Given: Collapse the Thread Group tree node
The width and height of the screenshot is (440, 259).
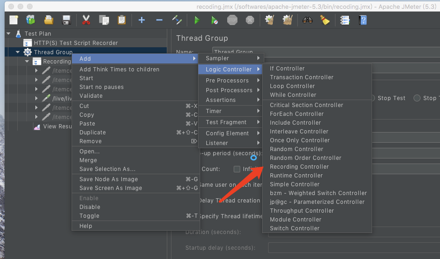Looking at the screenshot, I should coord(18,52).
